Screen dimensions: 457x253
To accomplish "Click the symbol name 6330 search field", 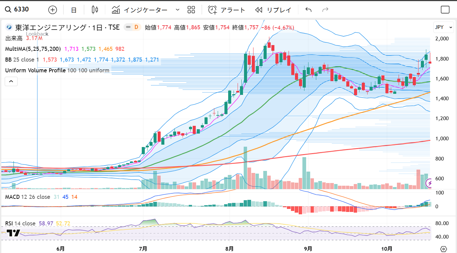I will (x=22, y=10).
